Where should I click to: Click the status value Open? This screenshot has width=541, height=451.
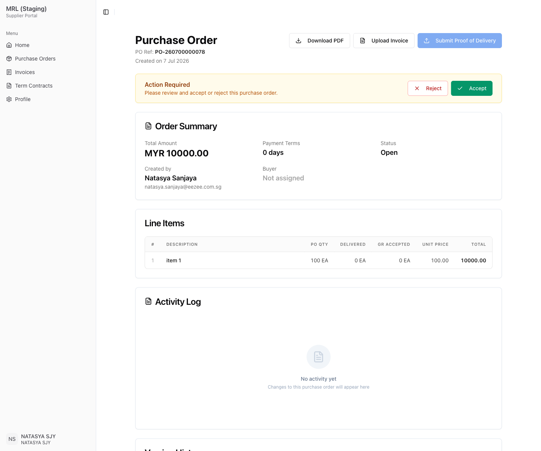[389, 153]
